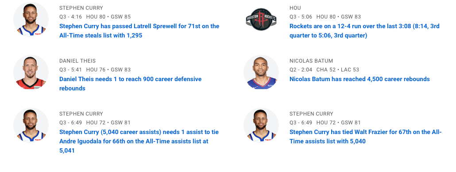The image size is (456, 172).
Task: Click the Q2 2:04 CHA 52 LAC 53 score line
Action: click(324, 70)
